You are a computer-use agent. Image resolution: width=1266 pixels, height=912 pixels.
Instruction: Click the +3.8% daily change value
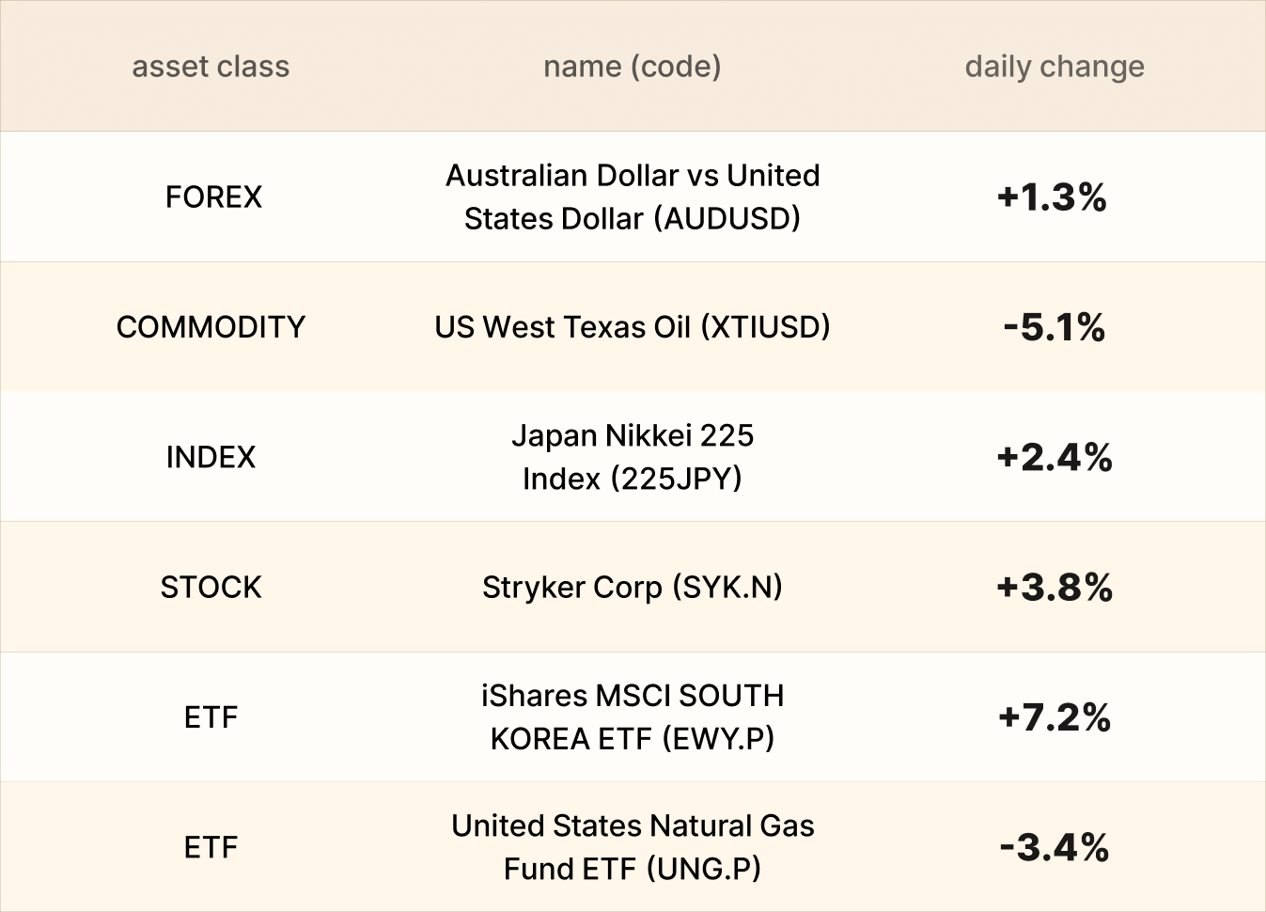click(x=1054, y=588)
